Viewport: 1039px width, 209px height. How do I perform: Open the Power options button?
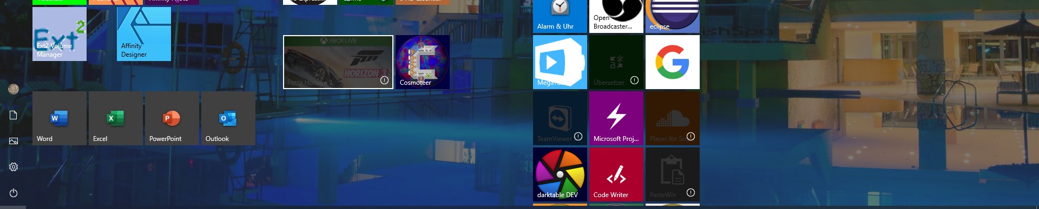(14, 193)
